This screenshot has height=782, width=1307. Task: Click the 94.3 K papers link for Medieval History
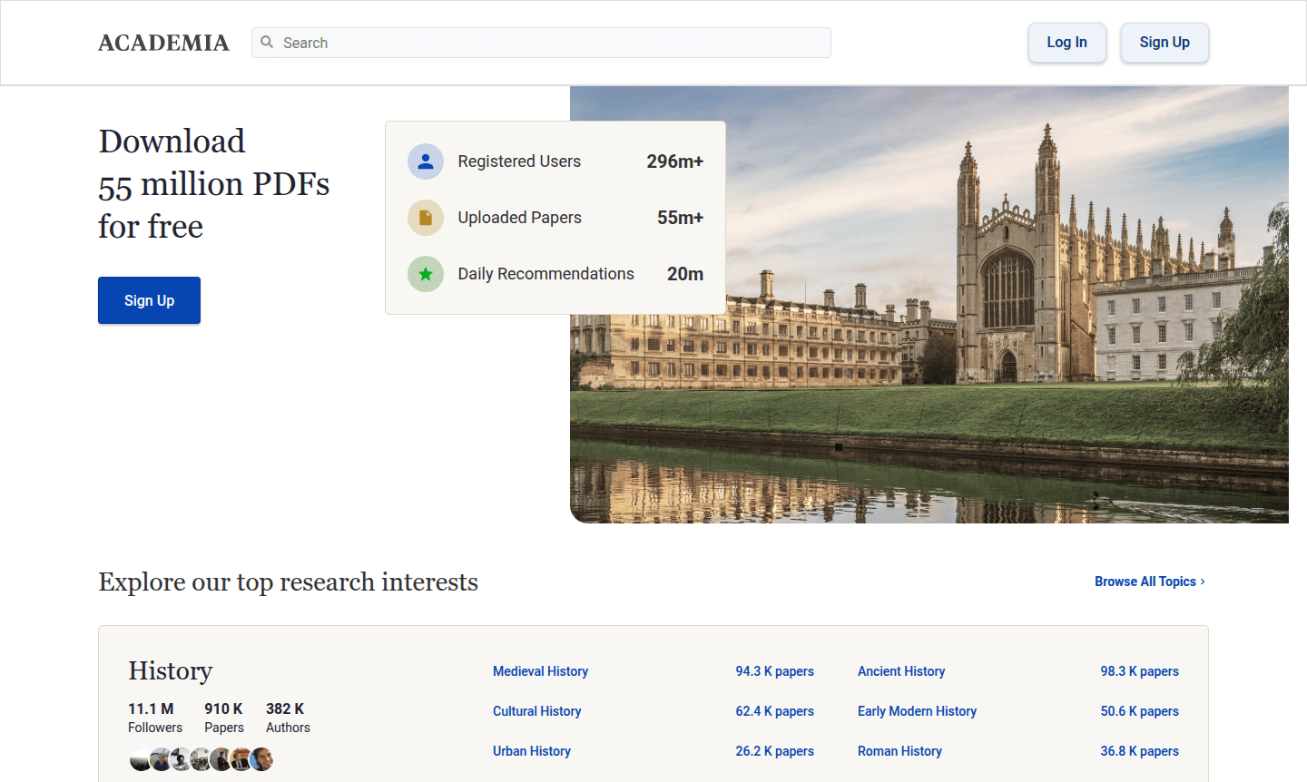point(774,671)
